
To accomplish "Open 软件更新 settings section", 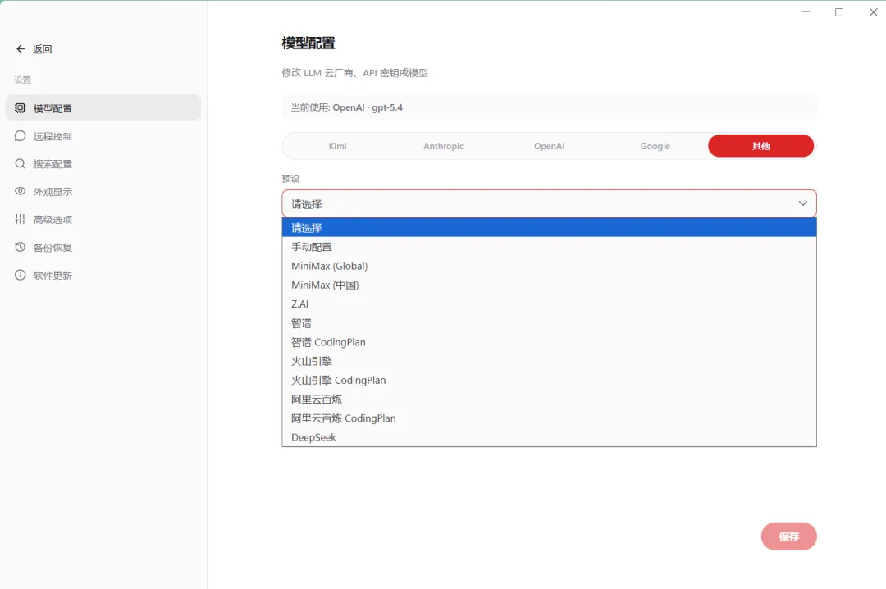I will point(103,276).
